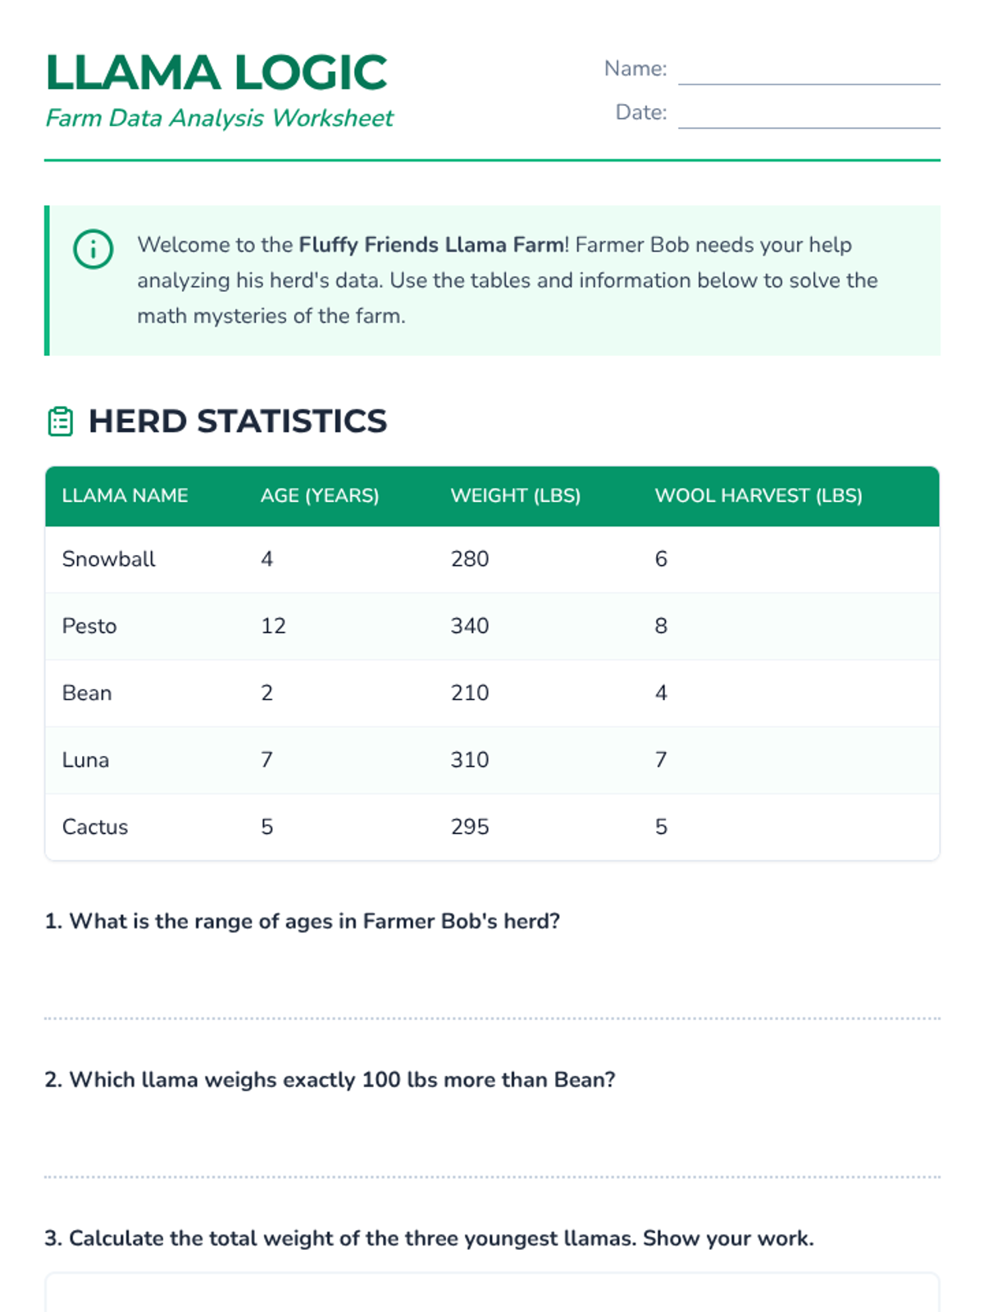Click the clipboard icon beside Herd Statistics
984x1312 pixels.
point(61,421)
